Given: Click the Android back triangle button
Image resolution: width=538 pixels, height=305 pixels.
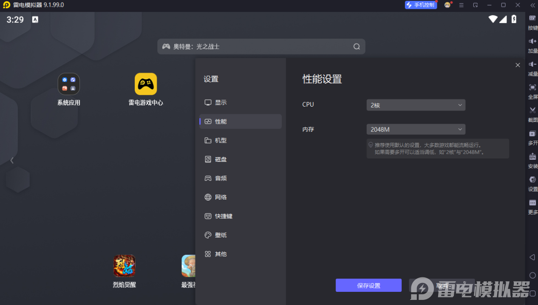Looking at the screenshot, I should click(532, 257).
